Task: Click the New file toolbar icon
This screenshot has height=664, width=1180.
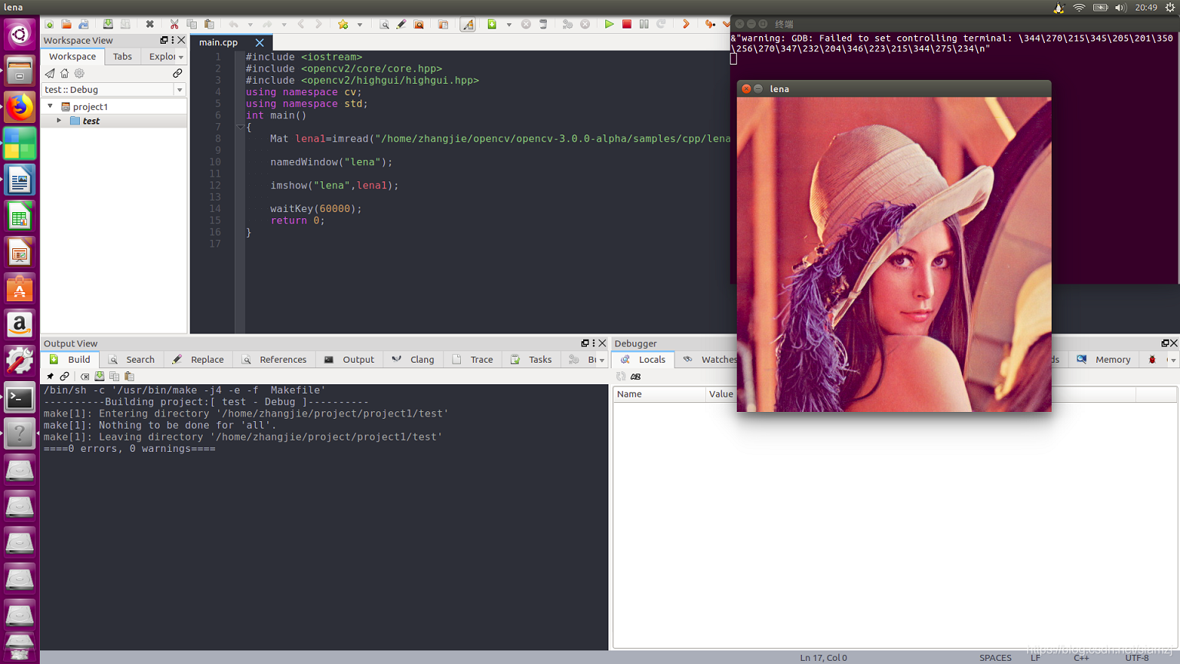Action: [x=49, y=25]
